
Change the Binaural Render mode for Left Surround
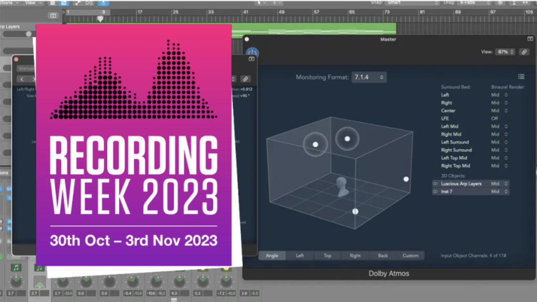[x=499, y=142]
